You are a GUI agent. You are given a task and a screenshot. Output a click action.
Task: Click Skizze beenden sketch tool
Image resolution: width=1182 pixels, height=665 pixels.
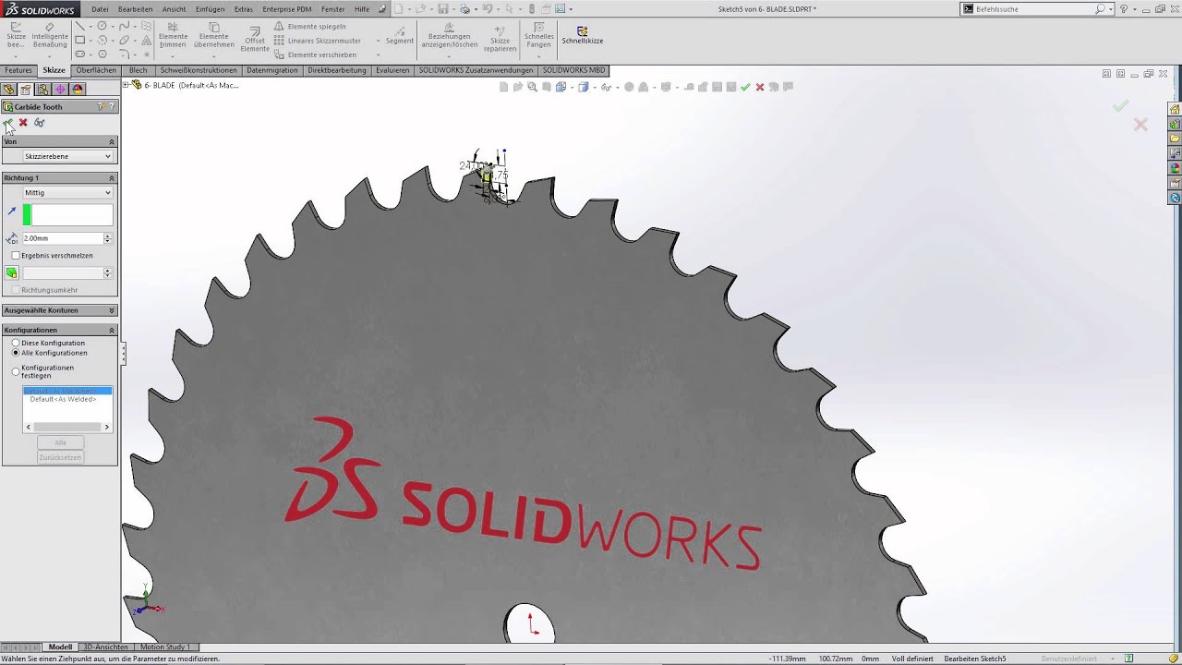(16, 35)
